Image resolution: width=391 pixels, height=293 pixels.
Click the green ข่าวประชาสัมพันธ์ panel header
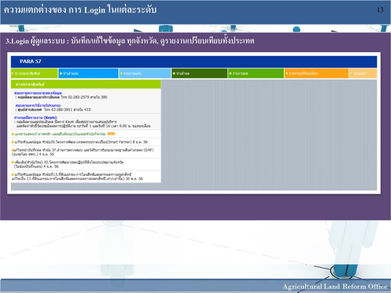click(x=86, y=84)
